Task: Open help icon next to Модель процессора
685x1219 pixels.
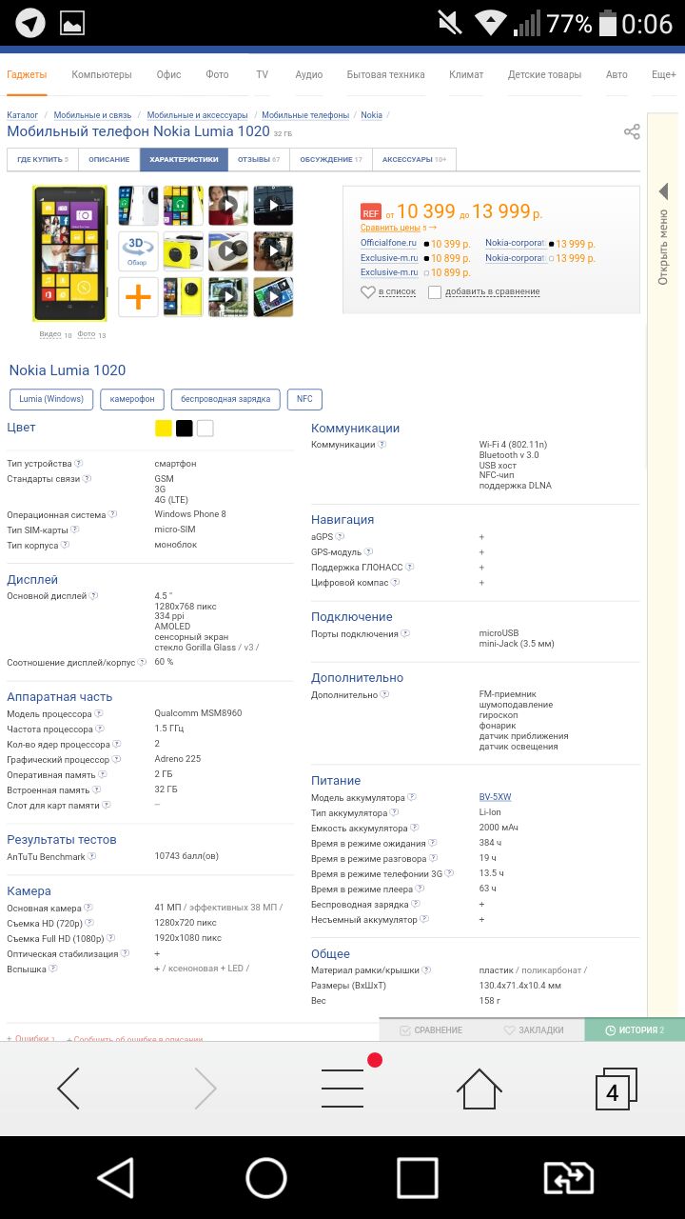Action: (99, 713)
